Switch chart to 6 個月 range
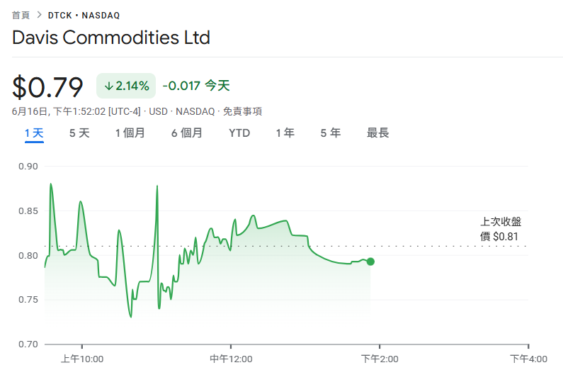The width and height of the screenshot is (563, 370). pyautogui.click(x=186, y=133)
